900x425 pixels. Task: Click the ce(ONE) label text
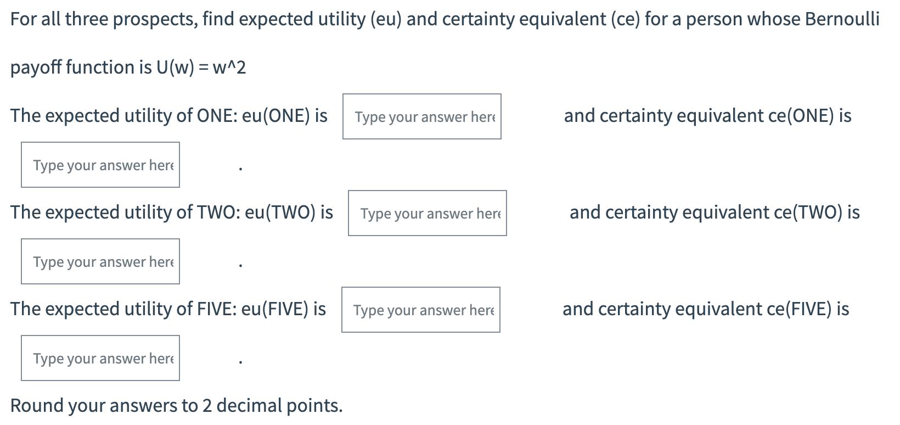tap(707, 116)
